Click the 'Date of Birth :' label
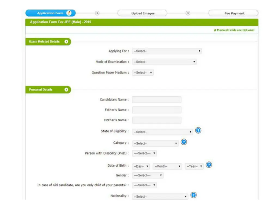 click(x=118, y=165)
